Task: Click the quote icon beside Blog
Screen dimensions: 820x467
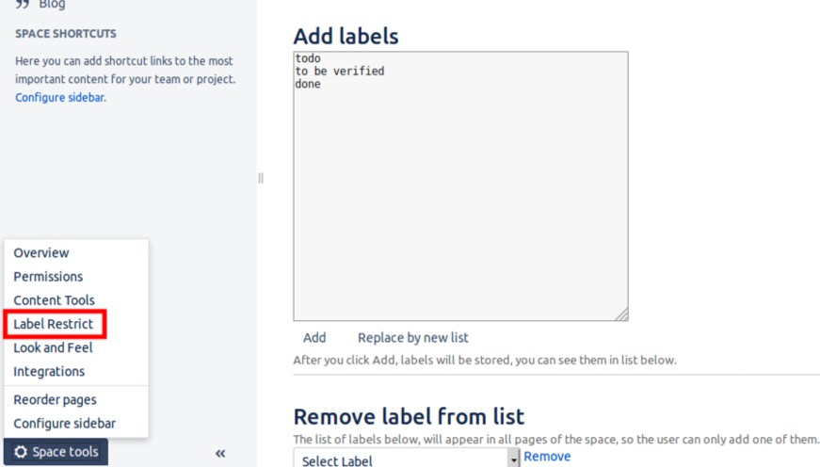Action: 23,5
